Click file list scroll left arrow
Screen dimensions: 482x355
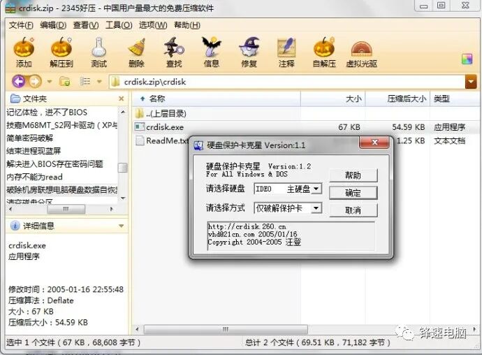(x=137, y=329)
